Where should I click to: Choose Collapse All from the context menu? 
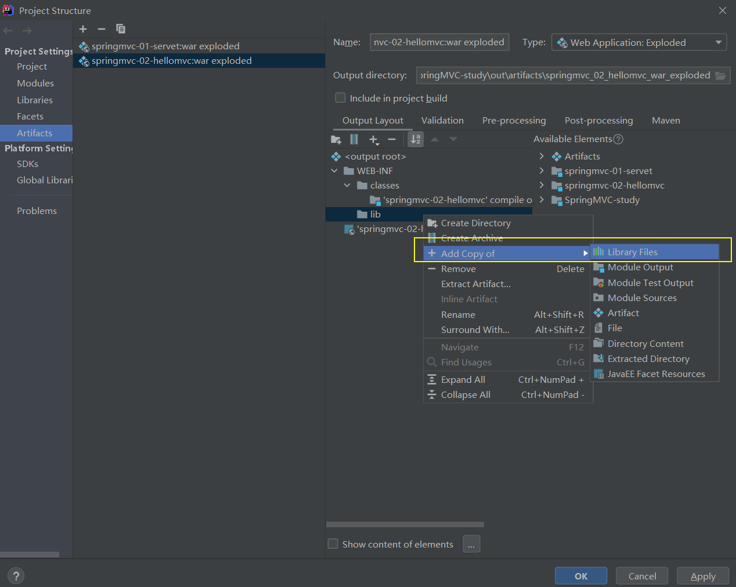click(x=508, y=395)
